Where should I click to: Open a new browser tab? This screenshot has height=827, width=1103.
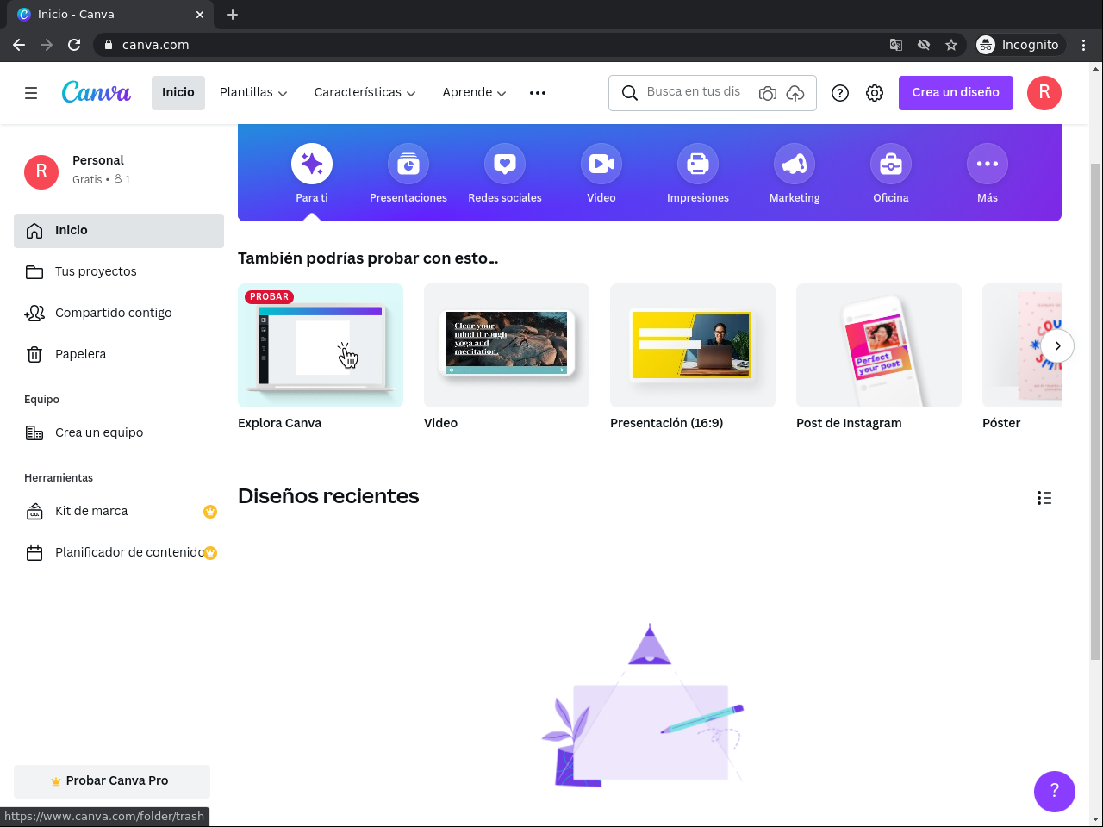coord(233,15)
